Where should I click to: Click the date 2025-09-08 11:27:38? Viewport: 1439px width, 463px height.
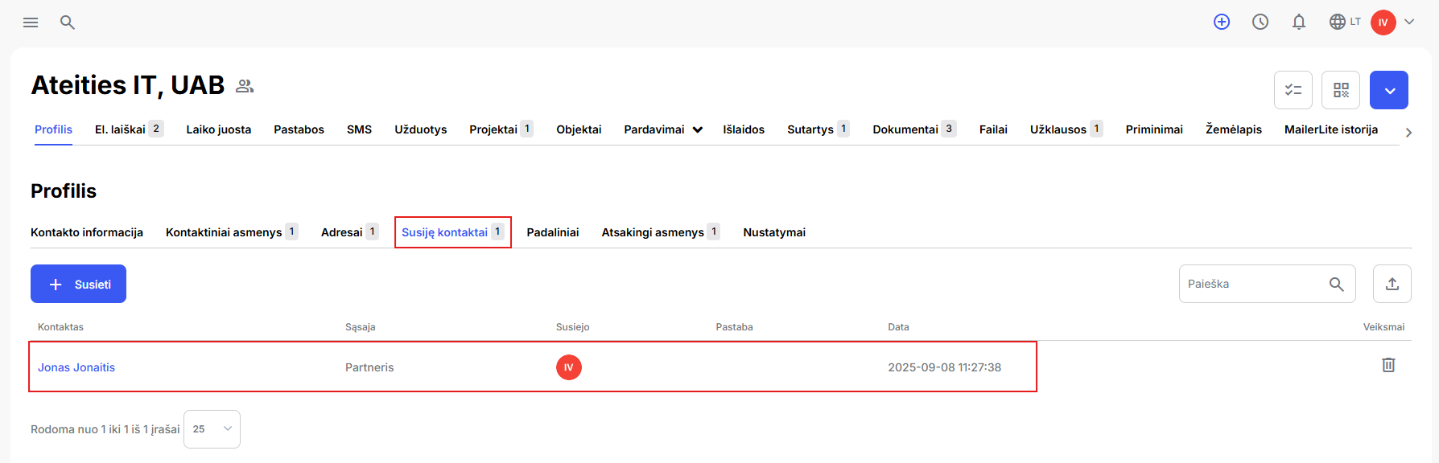(944, 367)
